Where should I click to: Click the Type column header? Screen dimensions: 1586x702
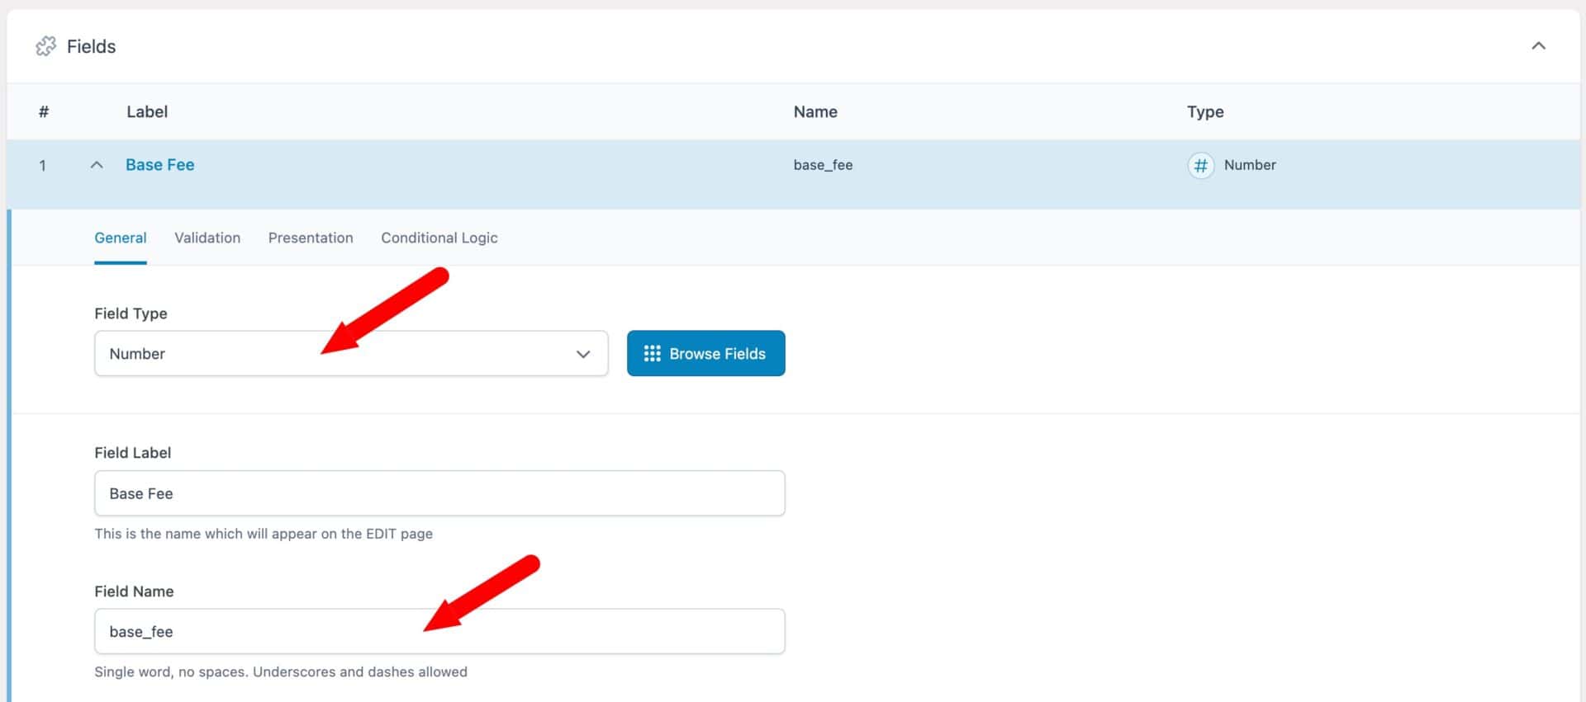pyautogui.click(x=1205, y=112)
